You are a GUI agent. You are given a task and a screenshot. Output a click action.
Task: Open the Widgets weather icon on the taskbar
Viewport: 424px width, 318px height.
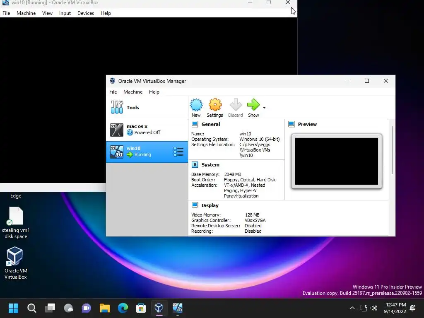(68, 308)
